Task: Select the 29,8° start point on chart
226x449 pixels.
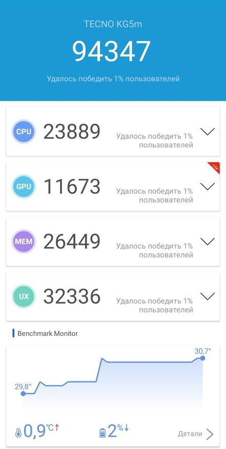Action: (23, 394)
